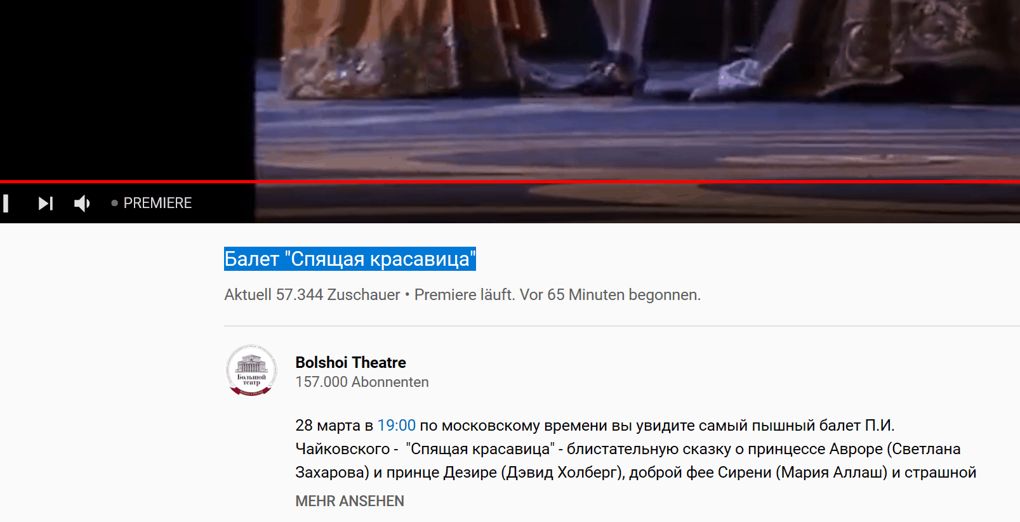Click the highlighted title Балет "Спящая красавица"
Screen dimensions: 1020x522
(x=350, y=259)
